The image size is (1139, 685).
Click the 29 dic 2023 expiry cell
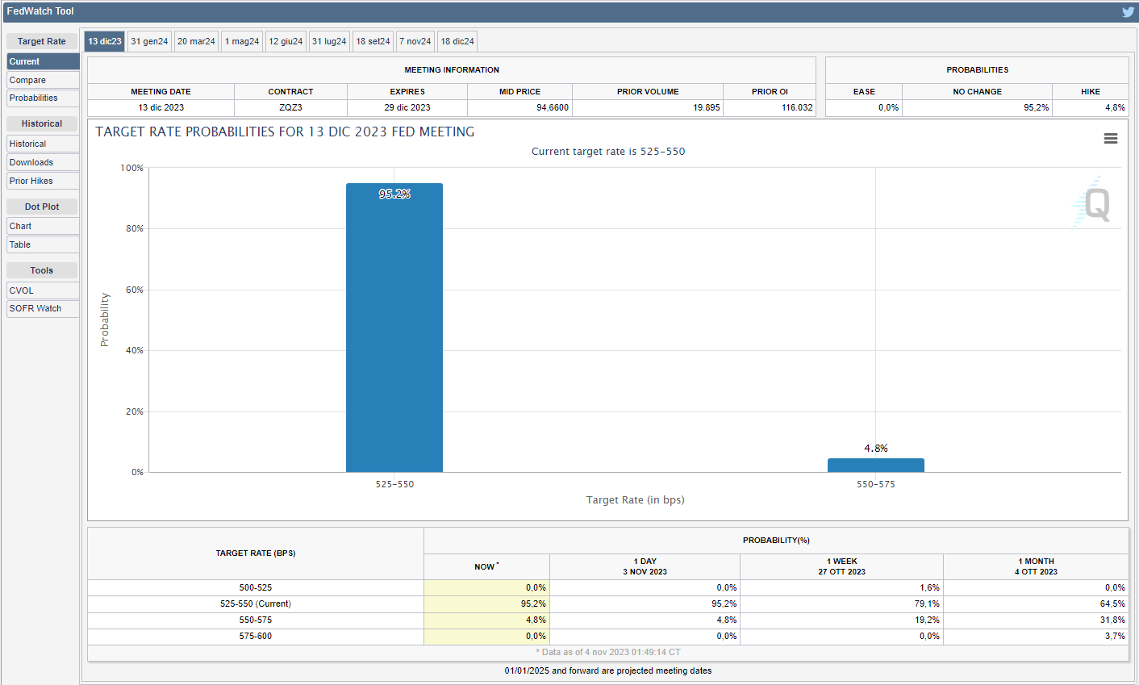click(407, 107)
